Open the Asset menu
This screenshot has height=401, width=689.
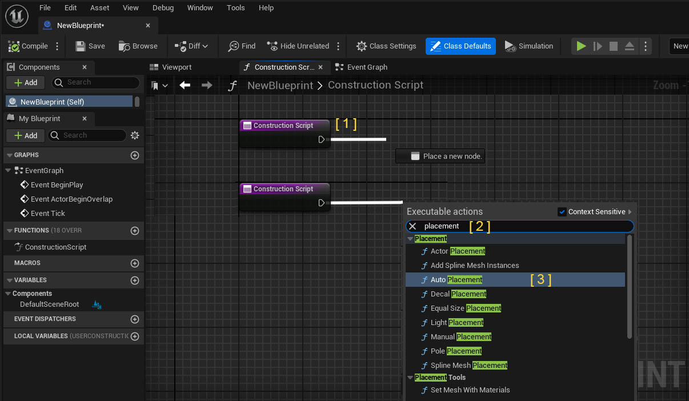100,7
